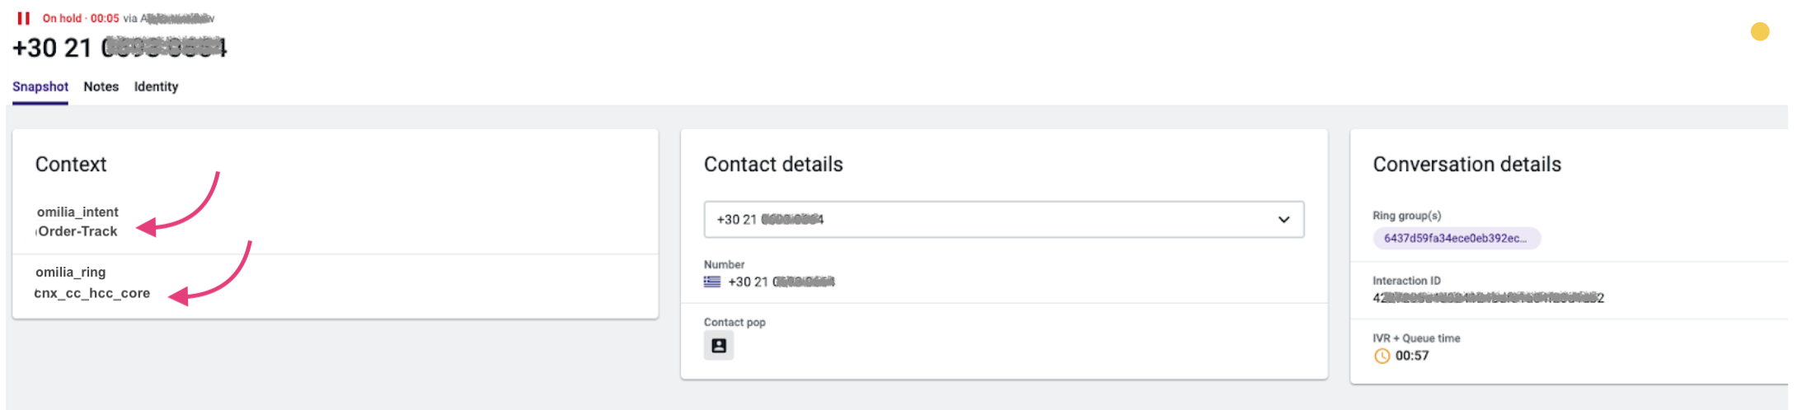Click the omilia_ring context label

coord(71,273)
